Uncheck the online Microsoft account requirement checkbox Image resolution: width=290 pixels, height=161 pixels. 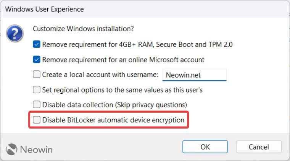(36, 60)
